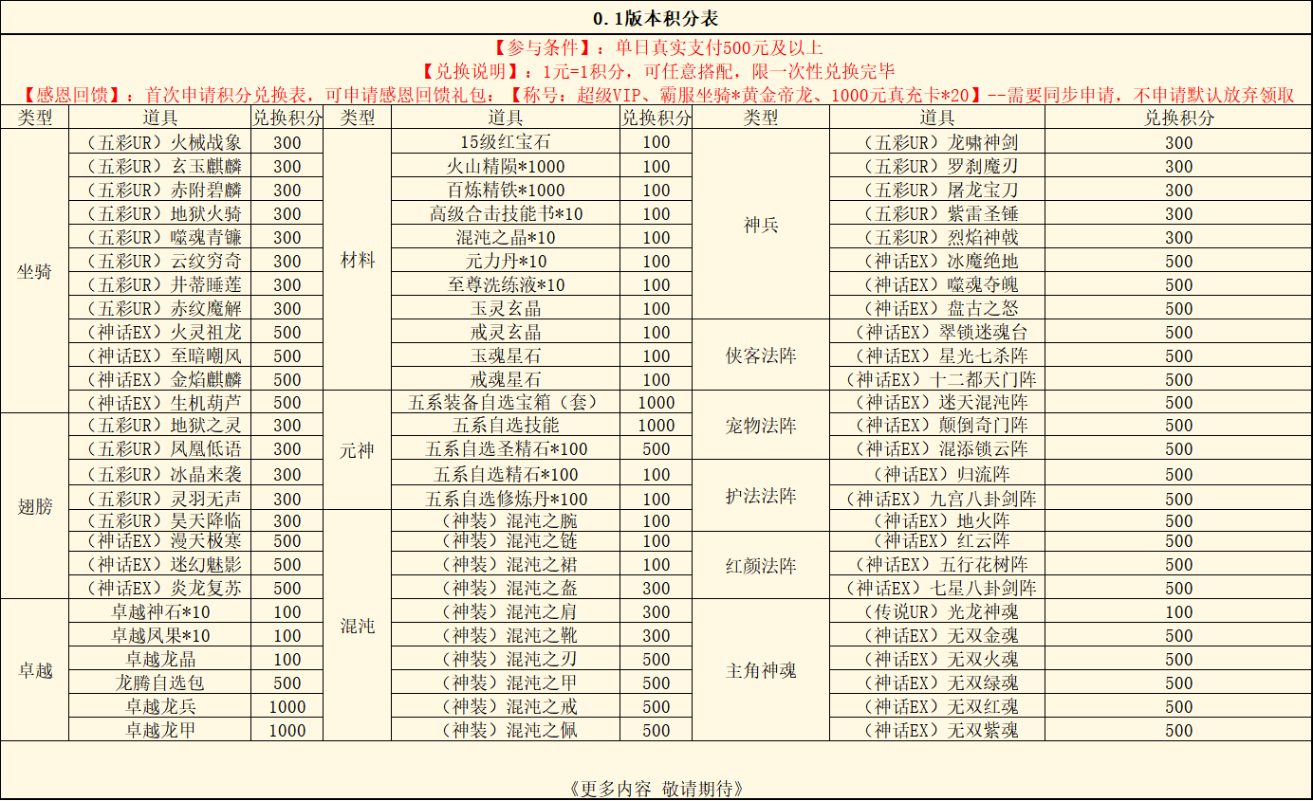Click item '龙腾自选包'

point(160,683)
